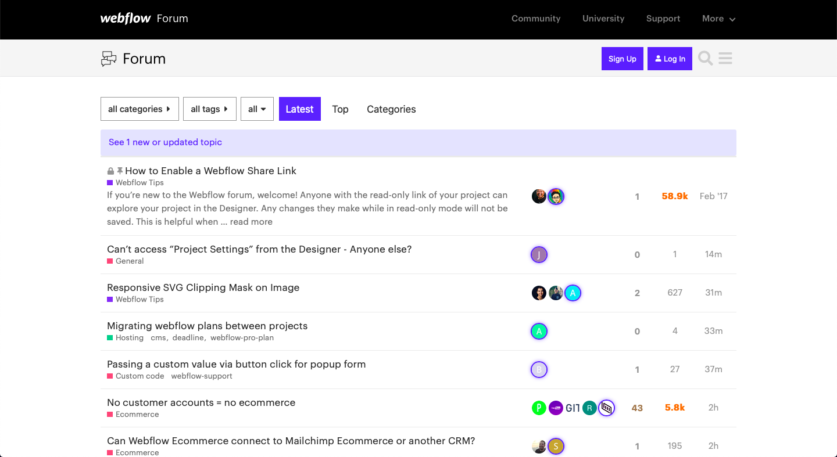Open the forum search icon
837x457 pixels.
point(706,59)
